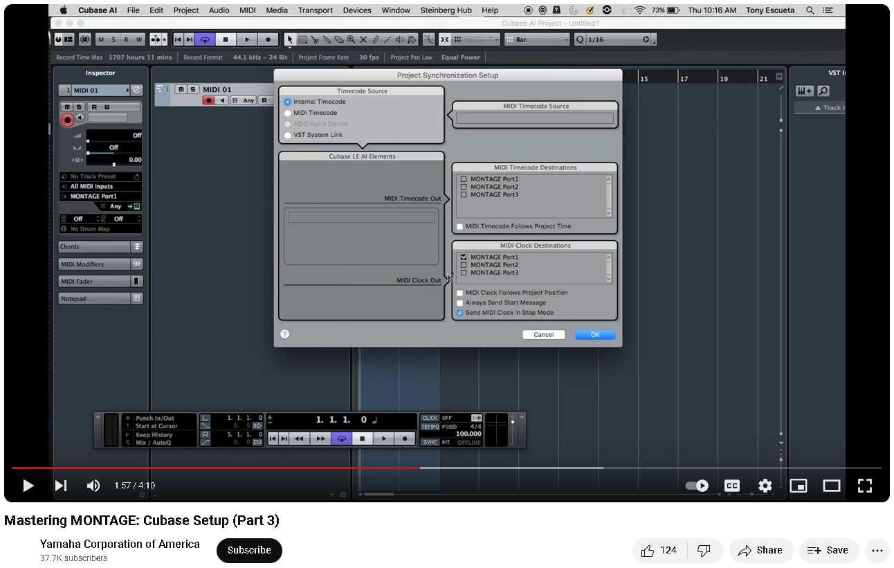The image size is (894, 568).
Task: Click the Monitor speaker on MIDI 01 track row
Action: point(222,100)
